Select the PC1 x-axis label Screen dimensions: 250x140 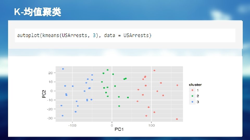tap(119, 129)
